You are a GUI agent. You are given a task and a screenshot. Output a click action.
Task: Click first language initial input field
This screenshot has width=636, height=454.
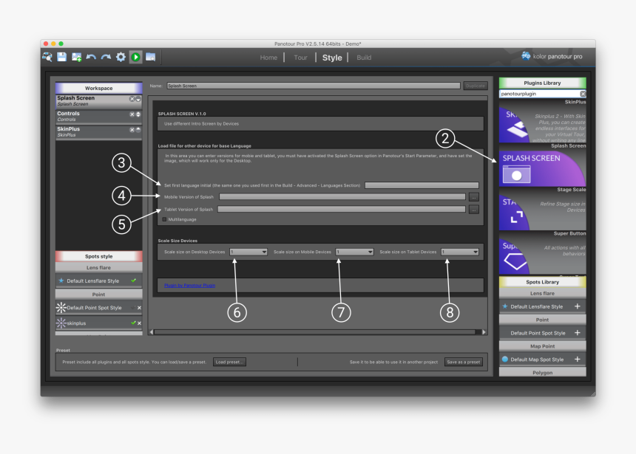[422, 185]
